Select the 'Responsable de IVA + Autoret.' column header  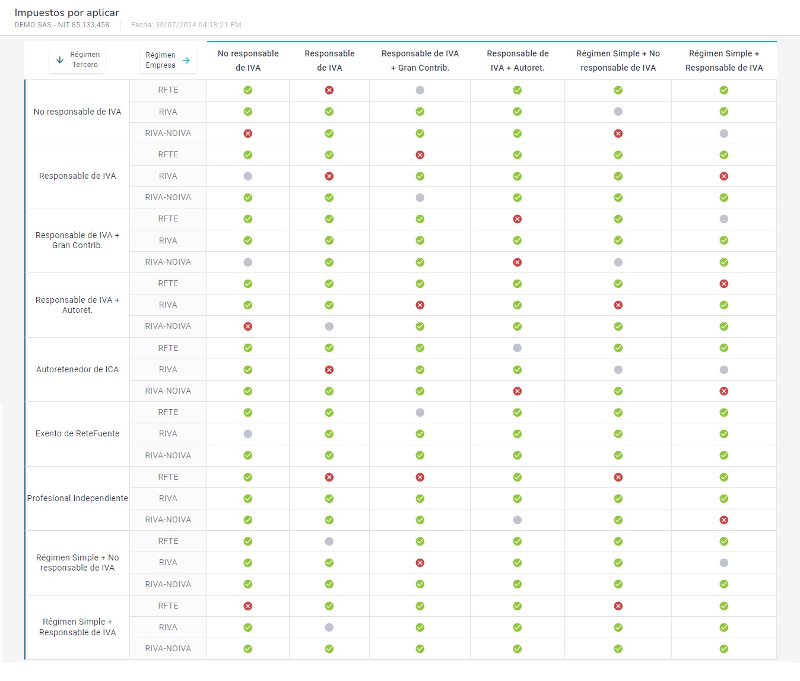[518, 61]
